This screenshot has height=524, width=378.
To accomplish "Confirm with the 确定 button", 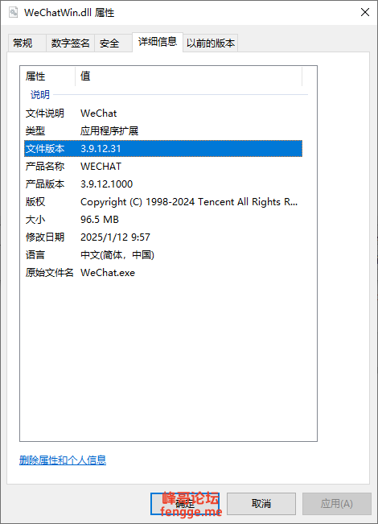I will coord(185,504).
